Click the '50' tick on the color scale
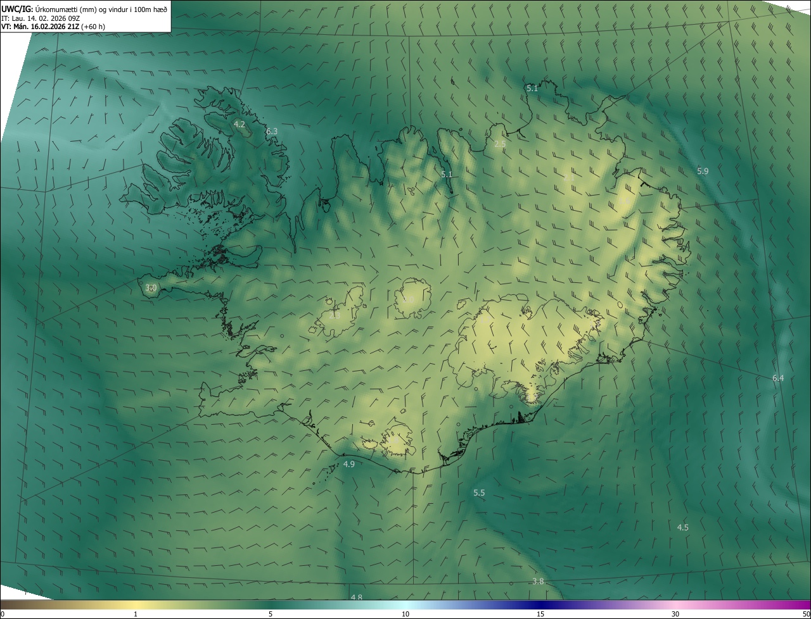The height and width of the screenshot is (619, 811). click(806, 614)
